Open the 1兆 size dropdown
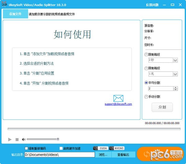This screenshot has width=186, height=164. point(175,74)
